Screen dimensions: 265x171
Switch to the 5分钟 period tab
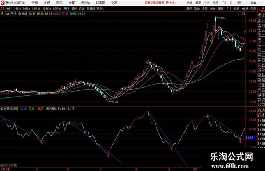tap(26, 9)
